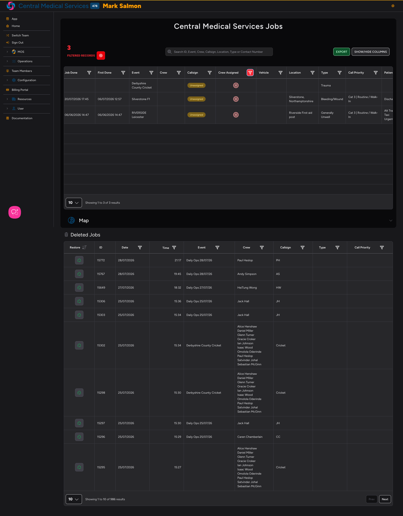Click the EXPORT button
Viewport: 403px width, 516px height.
(341, 52)
